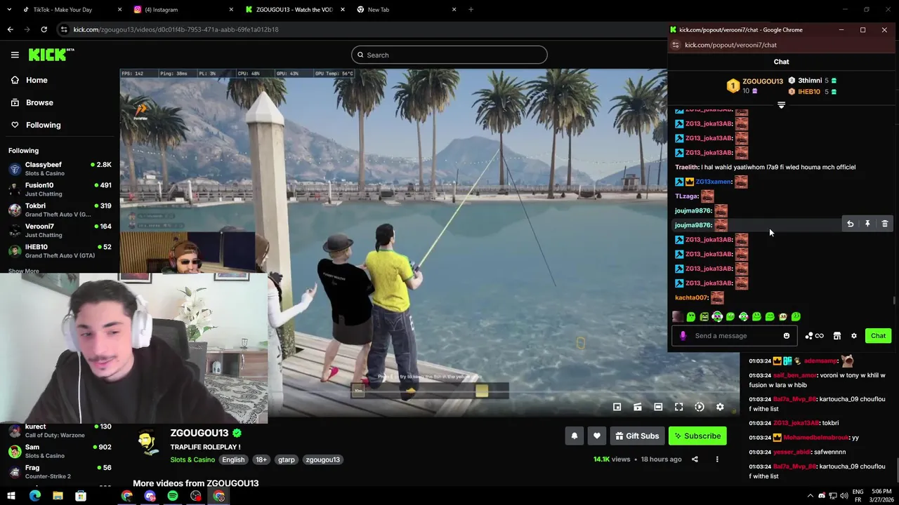Open the followed channel Tokbri

(60, 210)
